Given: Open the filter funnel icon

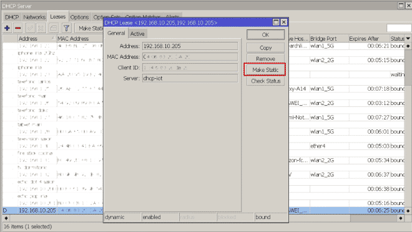Looking at the screenshot, I should (x=66, y=28).
